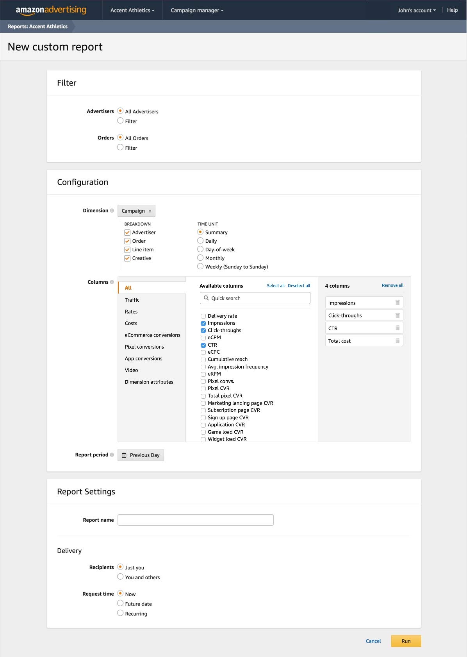
Task: Switch to the Traffic column category
Action: pyautogui.click(x=132, y=300)
